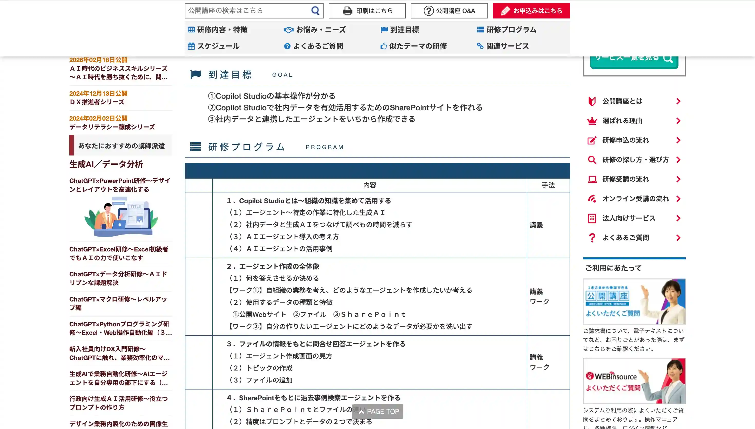755x429 pixels.
Task: Click the chevron on 研修の探し方・選び方 row
Action: (x=678, y=160)
